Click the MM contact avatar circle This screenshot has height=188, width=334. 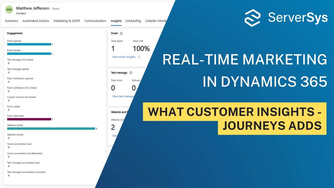click(x=9, y=10)
